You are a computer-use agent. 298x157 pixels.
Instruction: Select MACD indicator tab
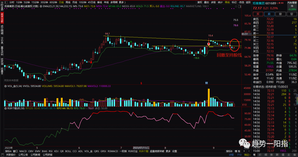(23, 151)
